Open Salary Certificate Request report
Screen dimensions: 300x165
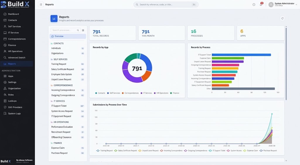click(x=68, y=69)
